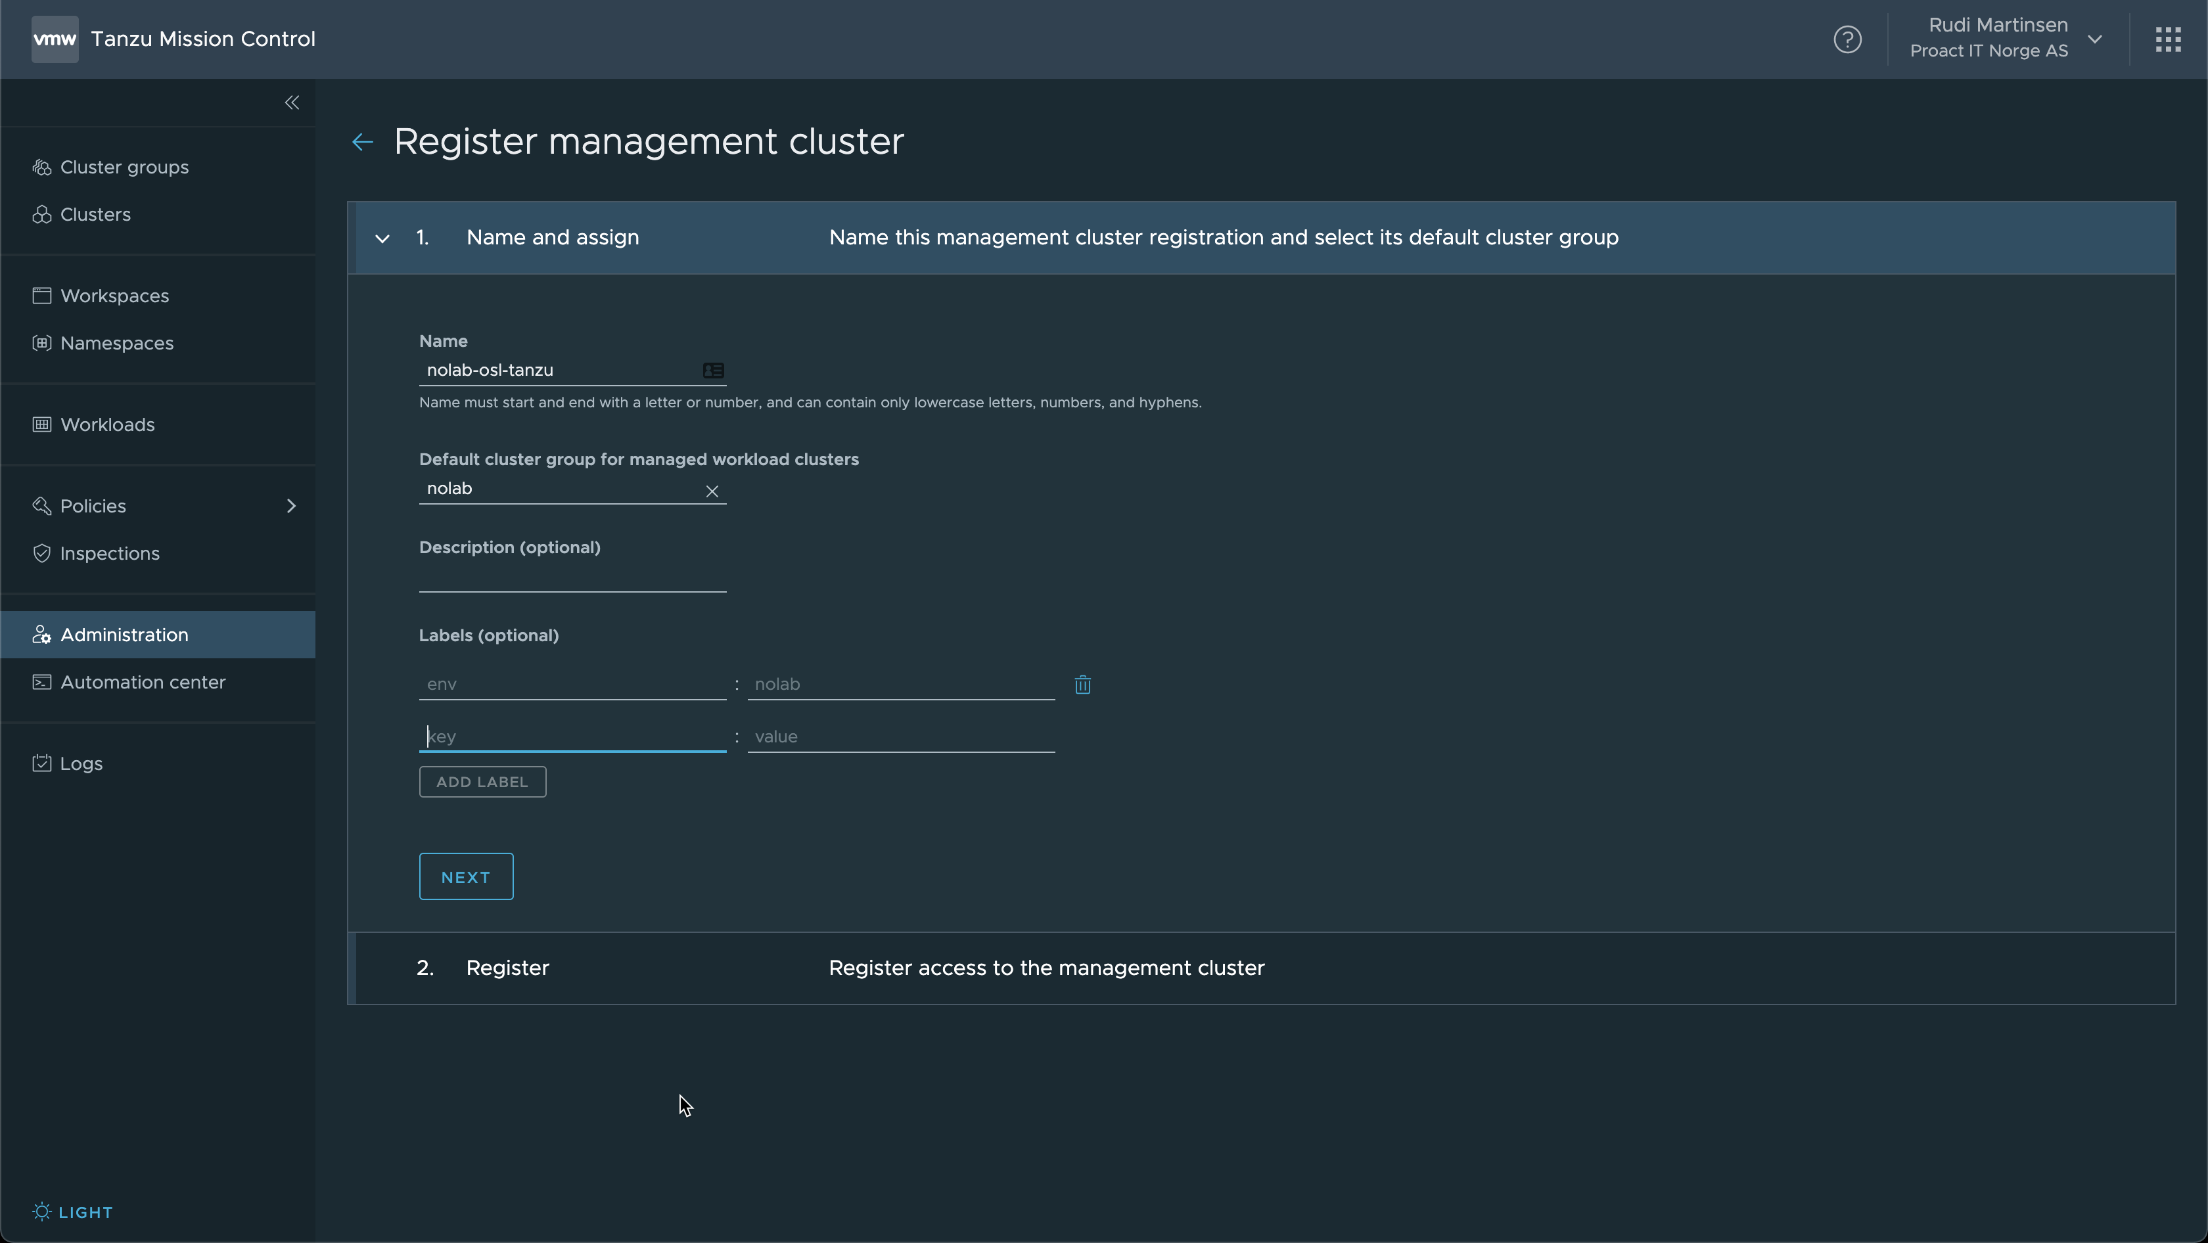
Task: Click the ADD LABEL button
Action: 482,782
